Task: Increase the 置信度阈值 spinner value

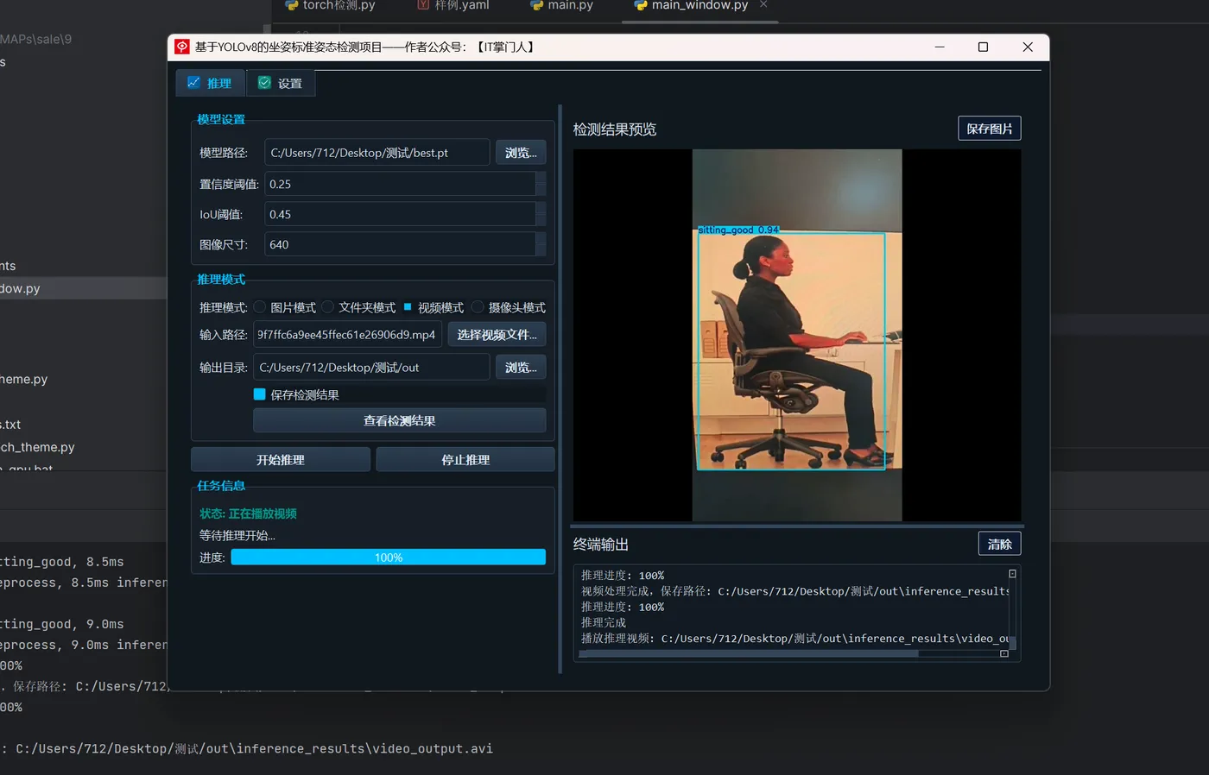Action: [x=541, y=178]
